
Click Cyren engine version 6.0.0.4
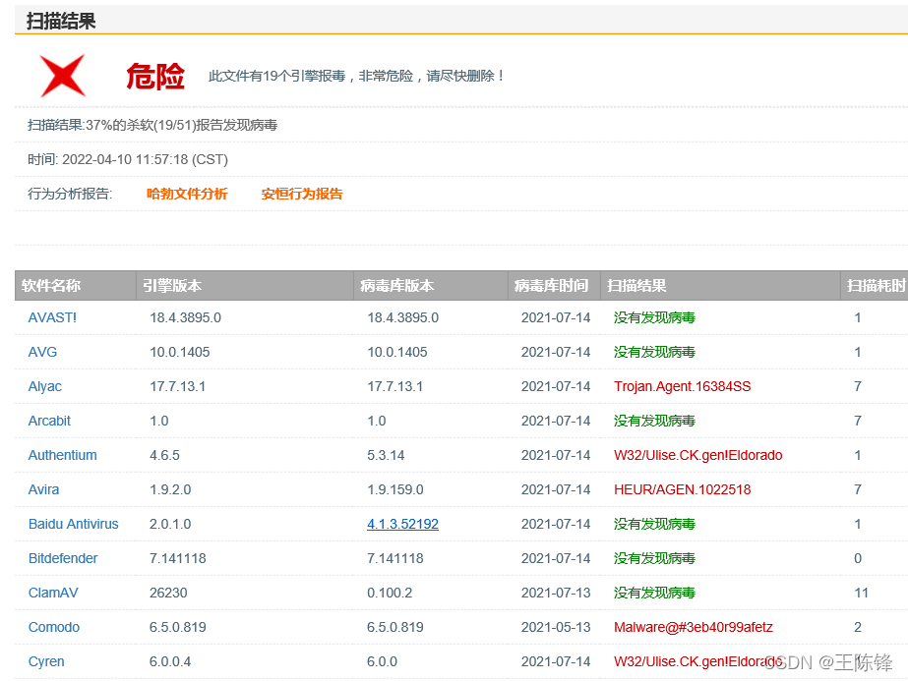[x=169, y=662]
